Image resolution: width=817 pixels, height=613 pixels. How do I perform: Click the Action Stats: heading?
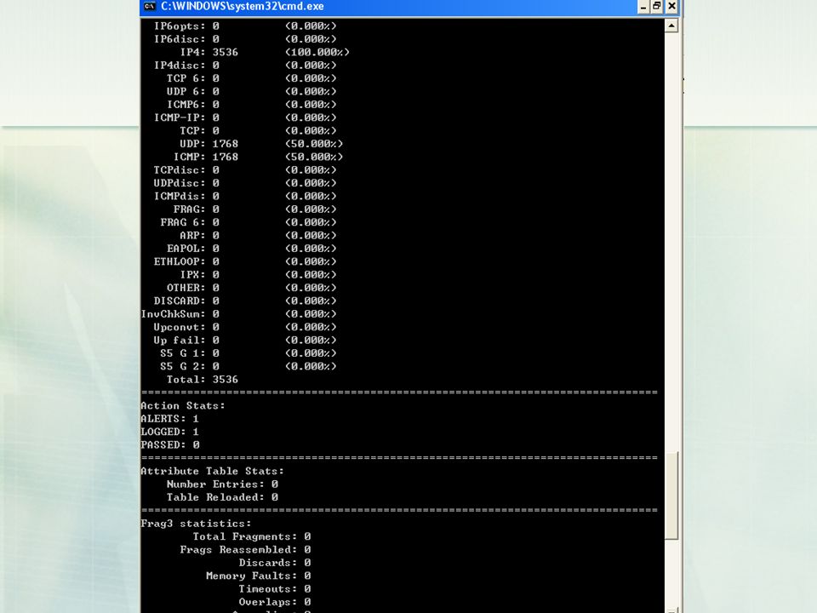coord(183,405)
